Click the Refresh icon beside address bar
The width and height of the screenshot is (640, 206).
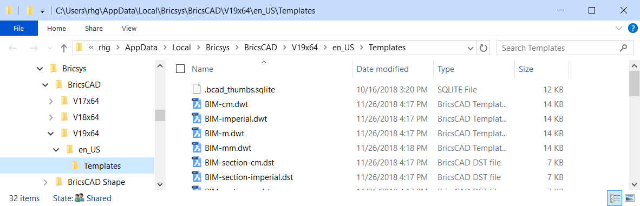coord(484,48)
